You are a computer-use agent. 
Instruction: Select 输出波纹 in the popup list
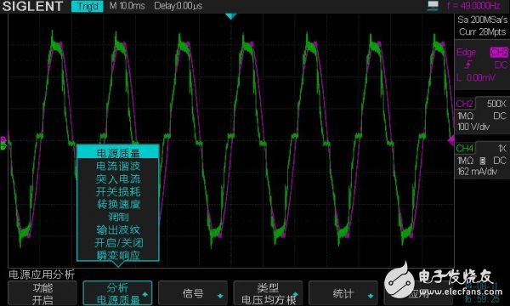118,229
